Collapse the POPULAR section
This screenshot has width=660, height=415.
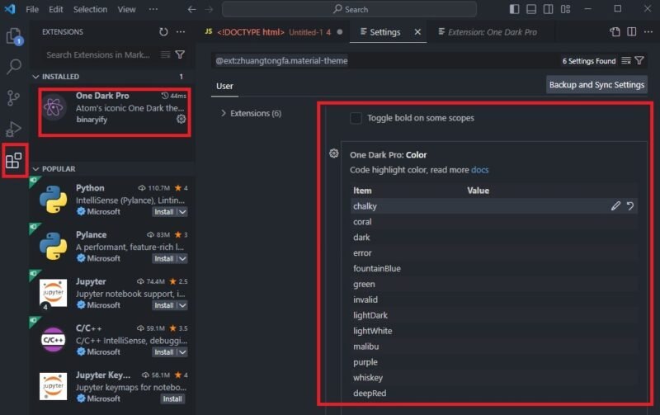[35, 169]
